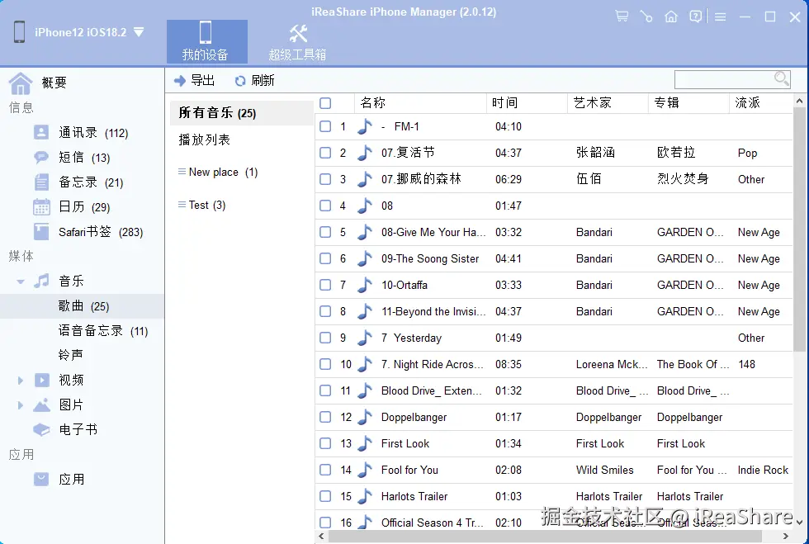Select the Notes (备忘录) icon

[41, 182]
